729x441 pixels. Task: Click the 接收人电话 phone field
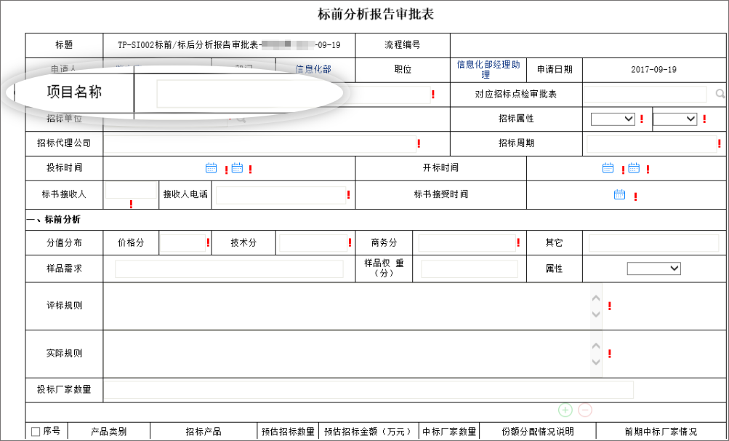pyautogui.click(x=281, y=195)
